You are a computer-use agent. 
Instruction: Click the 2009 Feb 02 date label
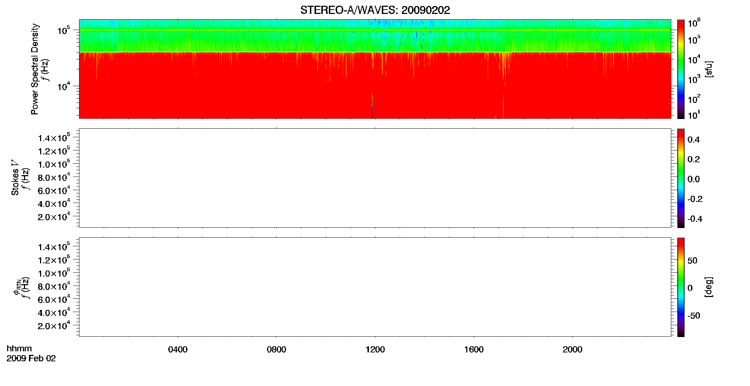[31, 358]
